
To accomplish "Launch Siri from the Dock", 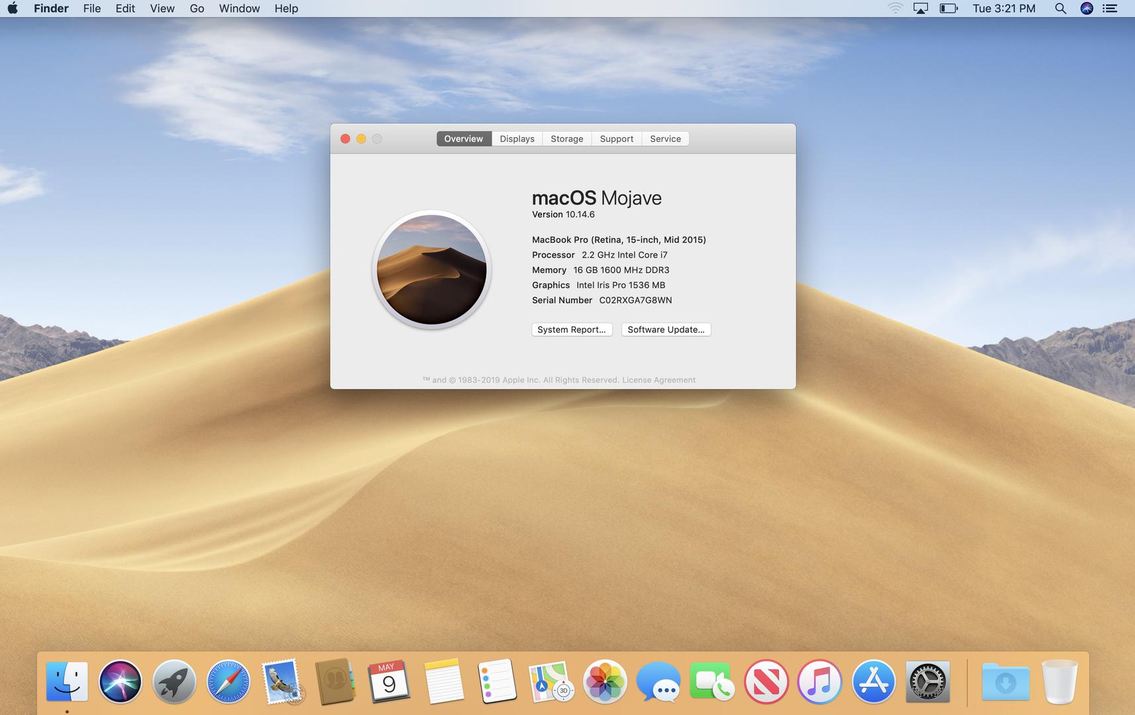I will pos(120,681).
